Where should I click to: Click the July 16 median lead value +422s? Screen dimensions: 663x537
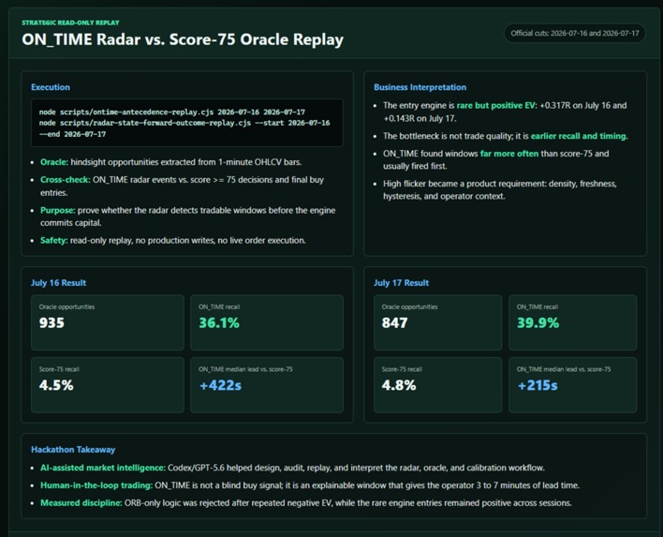(220, 385)
